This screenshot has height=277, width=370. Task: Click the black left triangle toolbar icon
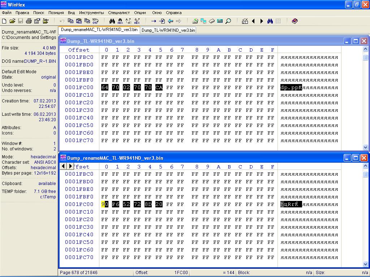click(x=253, y=21)
